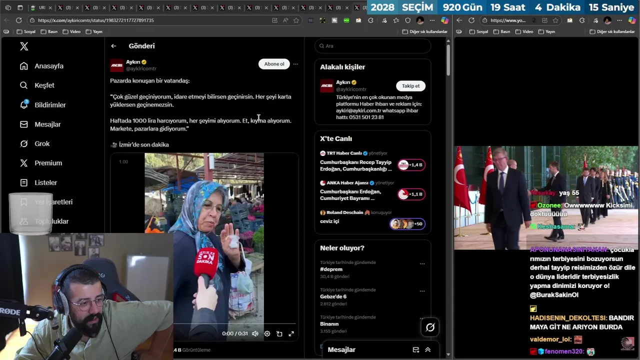Go back using the Gönderi arrow

pyautogui.click(x=113, y=46)
